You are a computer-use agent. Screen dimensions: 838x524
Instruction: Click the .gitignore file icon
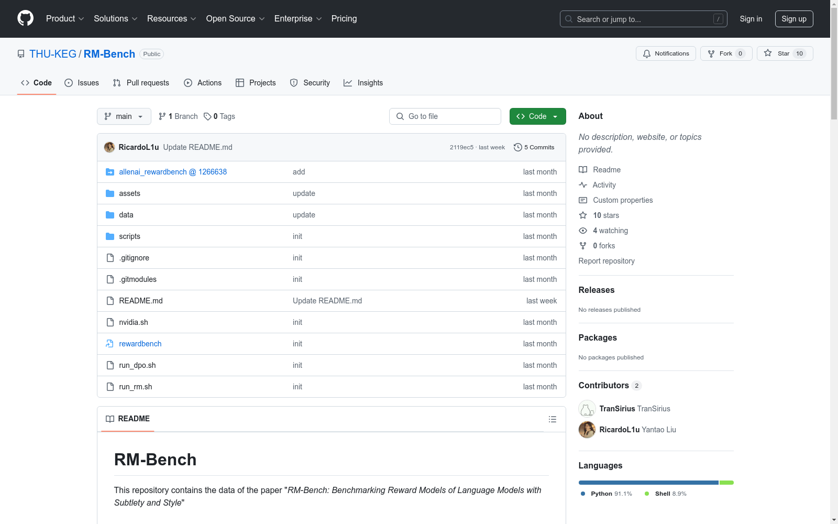(x=110, y=258)
